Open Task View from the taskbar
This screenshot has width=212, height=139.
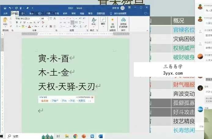pos(58,136)
